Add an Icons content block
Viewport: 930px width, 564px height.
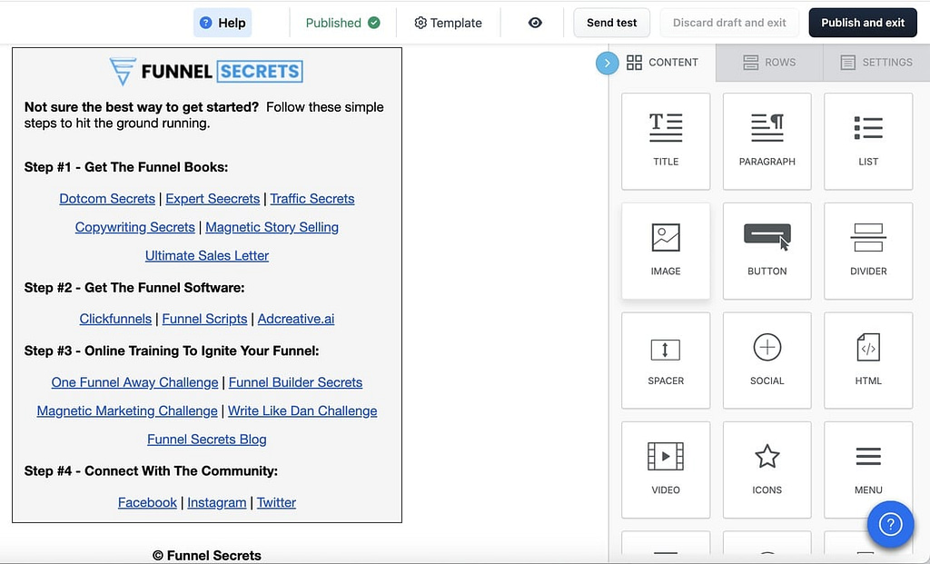767,470
